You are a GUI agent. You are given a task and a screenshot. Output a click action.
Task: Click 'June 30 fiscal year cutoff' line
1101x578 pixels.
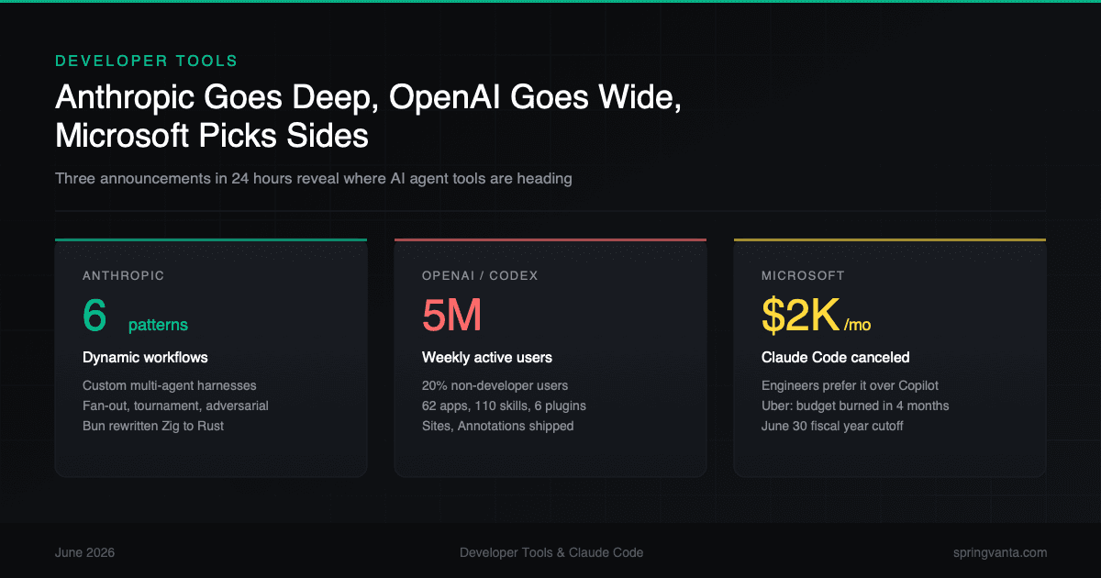click(x=832, y=426)
